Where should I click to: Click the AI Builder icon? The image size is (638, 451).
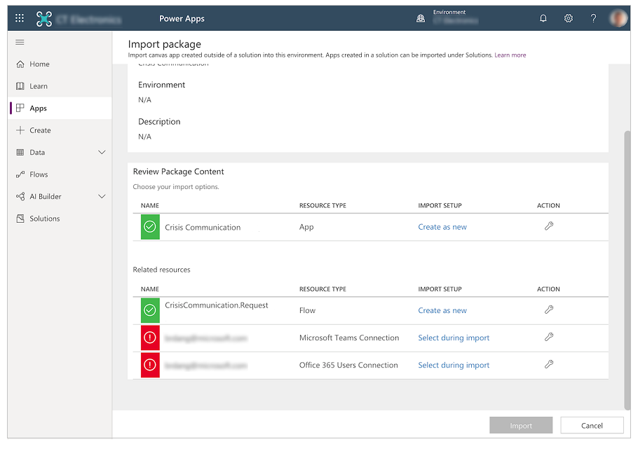20,197
